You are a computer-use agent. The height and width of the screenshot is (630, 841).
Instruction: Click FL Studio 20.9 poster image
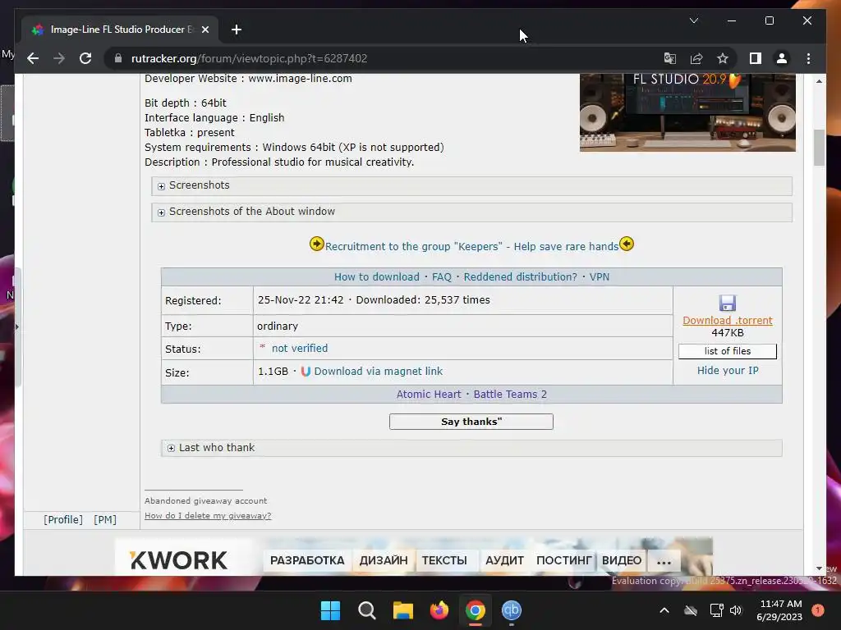[687, 112]
